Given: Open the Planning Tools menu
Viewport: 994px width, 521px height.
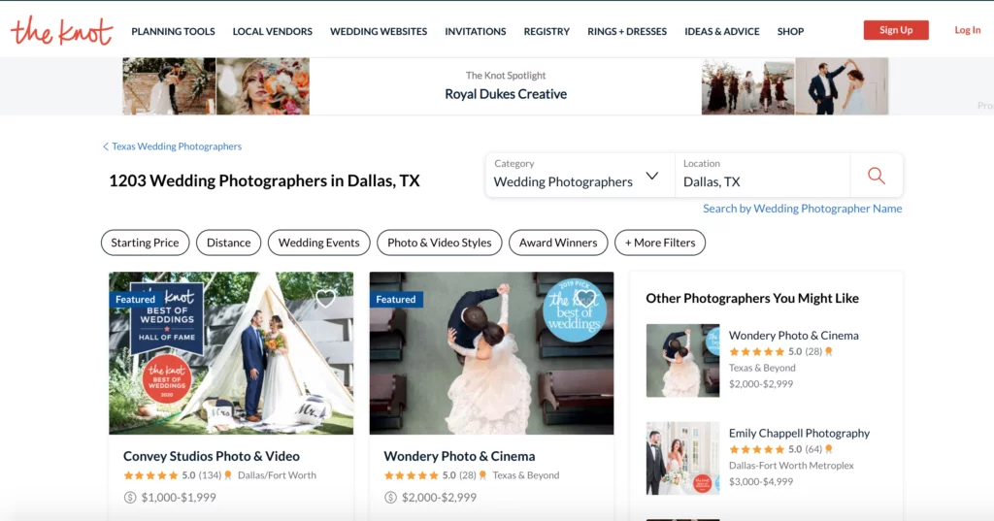Looking at the screenshot, I should 173,31.
